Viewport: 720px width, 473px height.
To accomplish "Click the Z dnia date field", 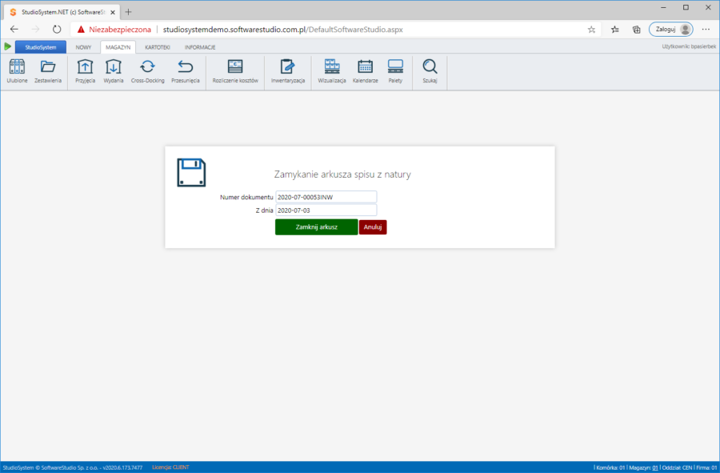I will (326, 210).
